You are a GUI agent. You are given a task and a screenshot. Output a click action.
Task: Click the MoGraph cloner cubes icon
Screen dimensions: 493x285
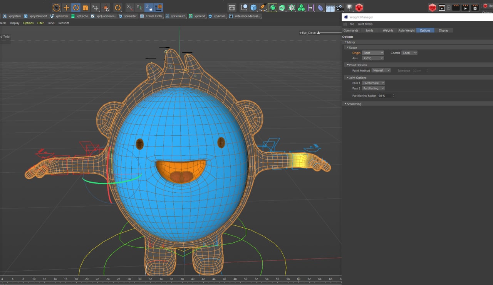pyautogui.click(x=301, y=8)
